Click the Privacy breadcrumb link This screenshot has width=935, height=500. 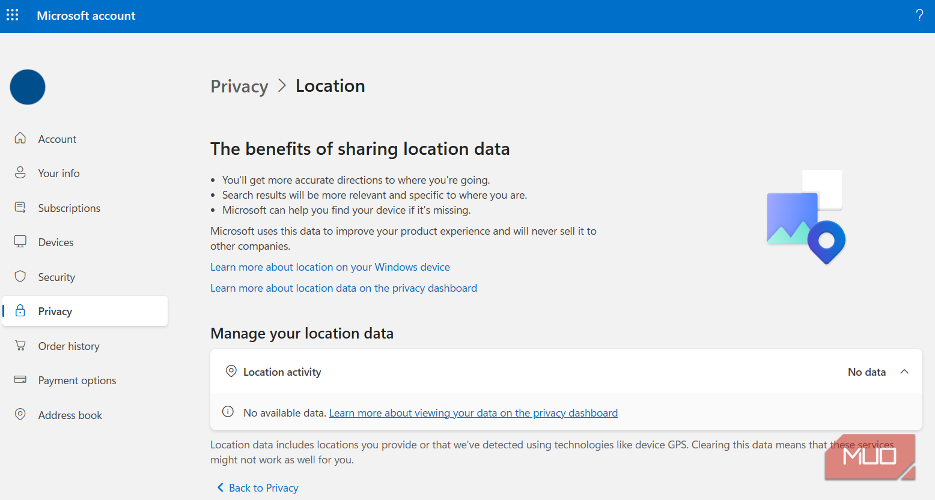tap(239, 86)
